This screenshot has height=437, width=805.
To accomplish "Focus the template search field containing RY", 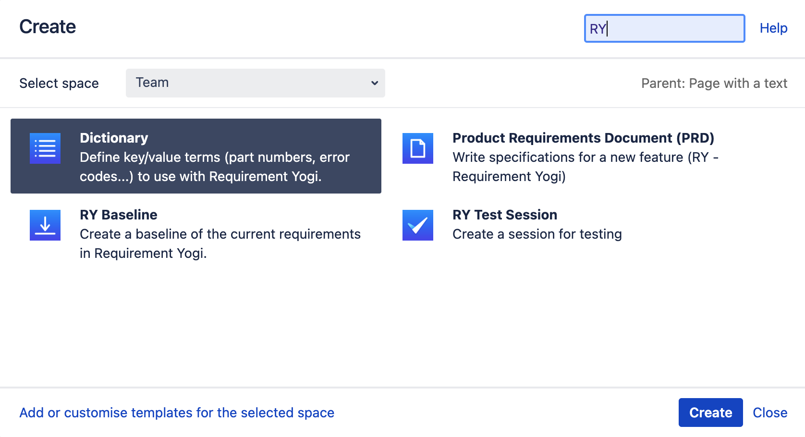I will point(664,28).
